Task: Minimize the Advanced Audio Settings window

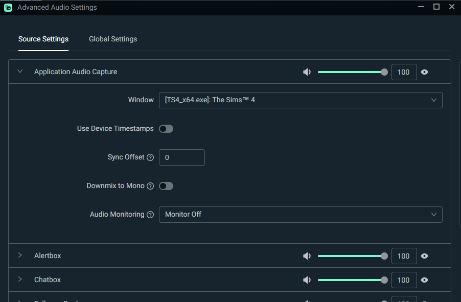Action: click(421, 7)
